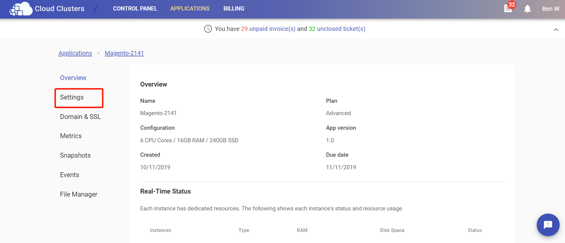Click the app version value 1.0
This screenshot has height=243, width=565.
[330, 140]
